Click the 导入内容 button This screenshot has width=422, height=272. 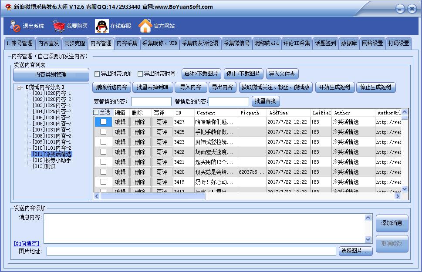191,87
